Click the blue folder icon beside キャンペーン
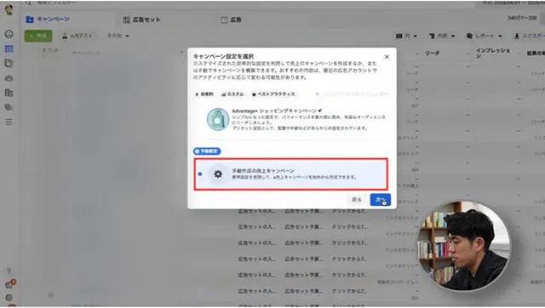 pyautogui.click(x=30, y=20)
